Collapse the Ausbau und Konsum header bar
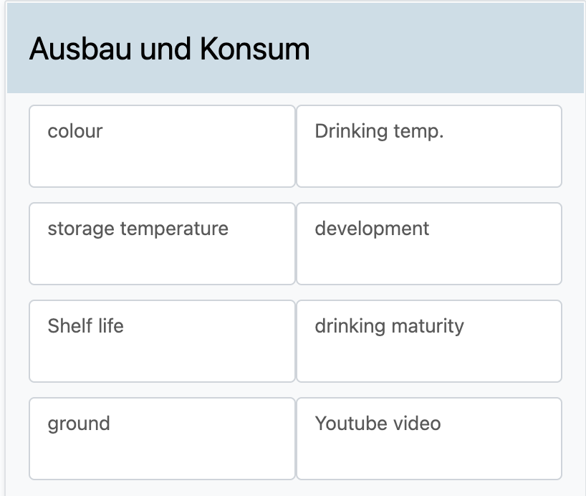 pos(444,49)
